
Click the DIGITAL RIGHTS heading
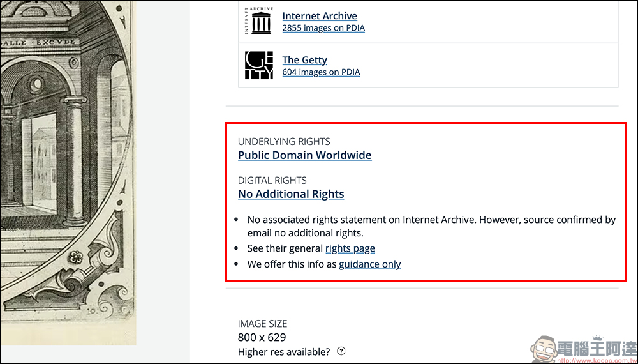[272, 180]
